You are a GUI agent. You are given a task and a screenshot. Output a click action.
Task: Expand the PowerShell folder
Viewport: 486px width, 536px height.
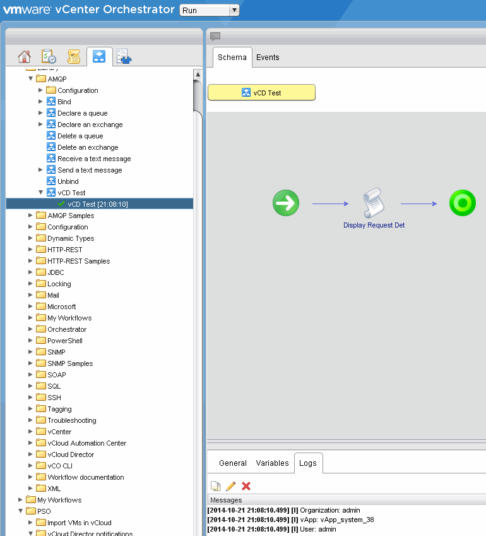click(31, 341)
